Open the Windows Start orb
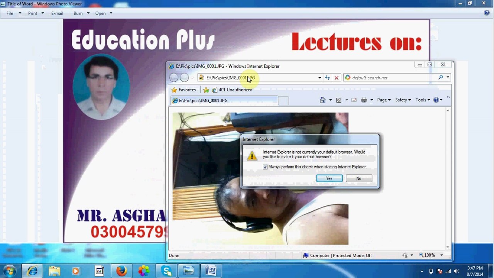Image resolution: width=494 pixels, height=278 pixels. (9, 271)
